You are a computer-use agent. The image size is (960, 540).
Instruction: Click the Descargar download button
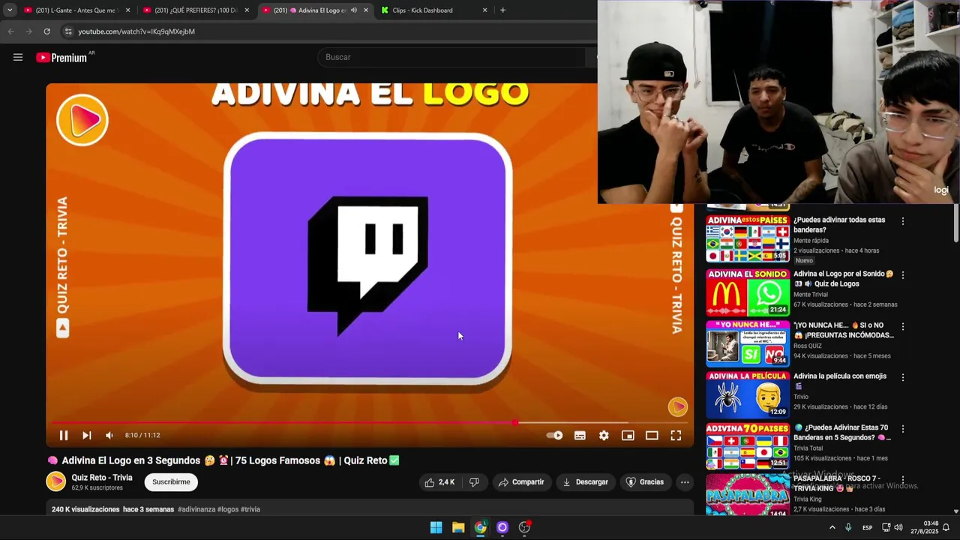click(x=586, y=482)
